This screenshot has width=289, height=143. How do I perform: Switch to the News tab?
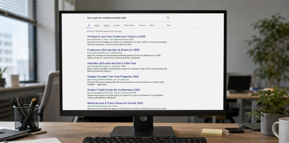tap(97, 25)
